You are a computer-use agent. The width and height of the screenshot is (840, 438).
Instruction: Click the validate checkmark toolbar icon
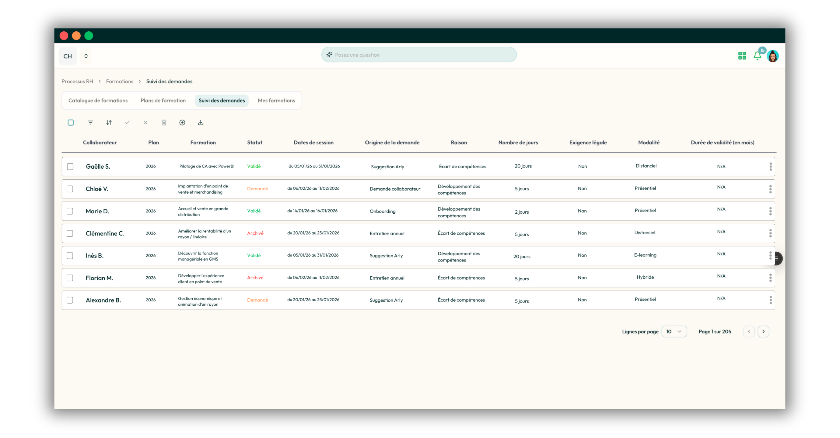127,123
